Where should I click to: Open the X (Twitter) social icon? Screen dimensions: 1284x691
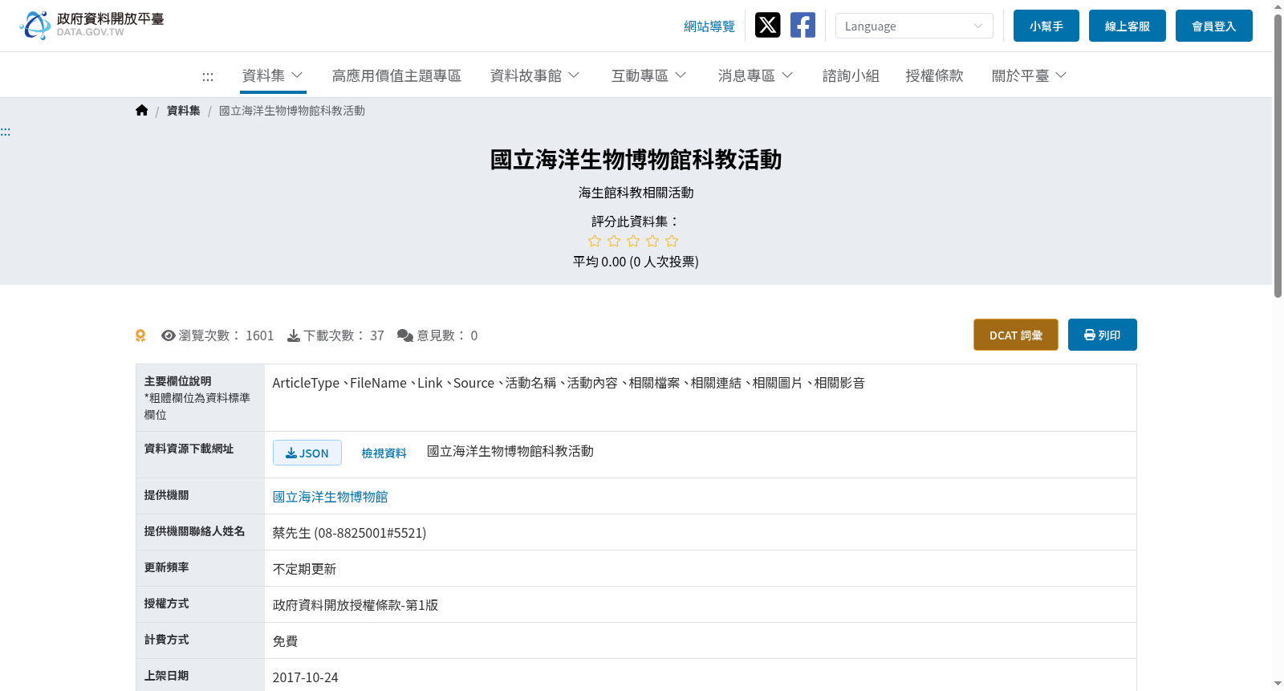pyautogui.click(x=767, y=26)
